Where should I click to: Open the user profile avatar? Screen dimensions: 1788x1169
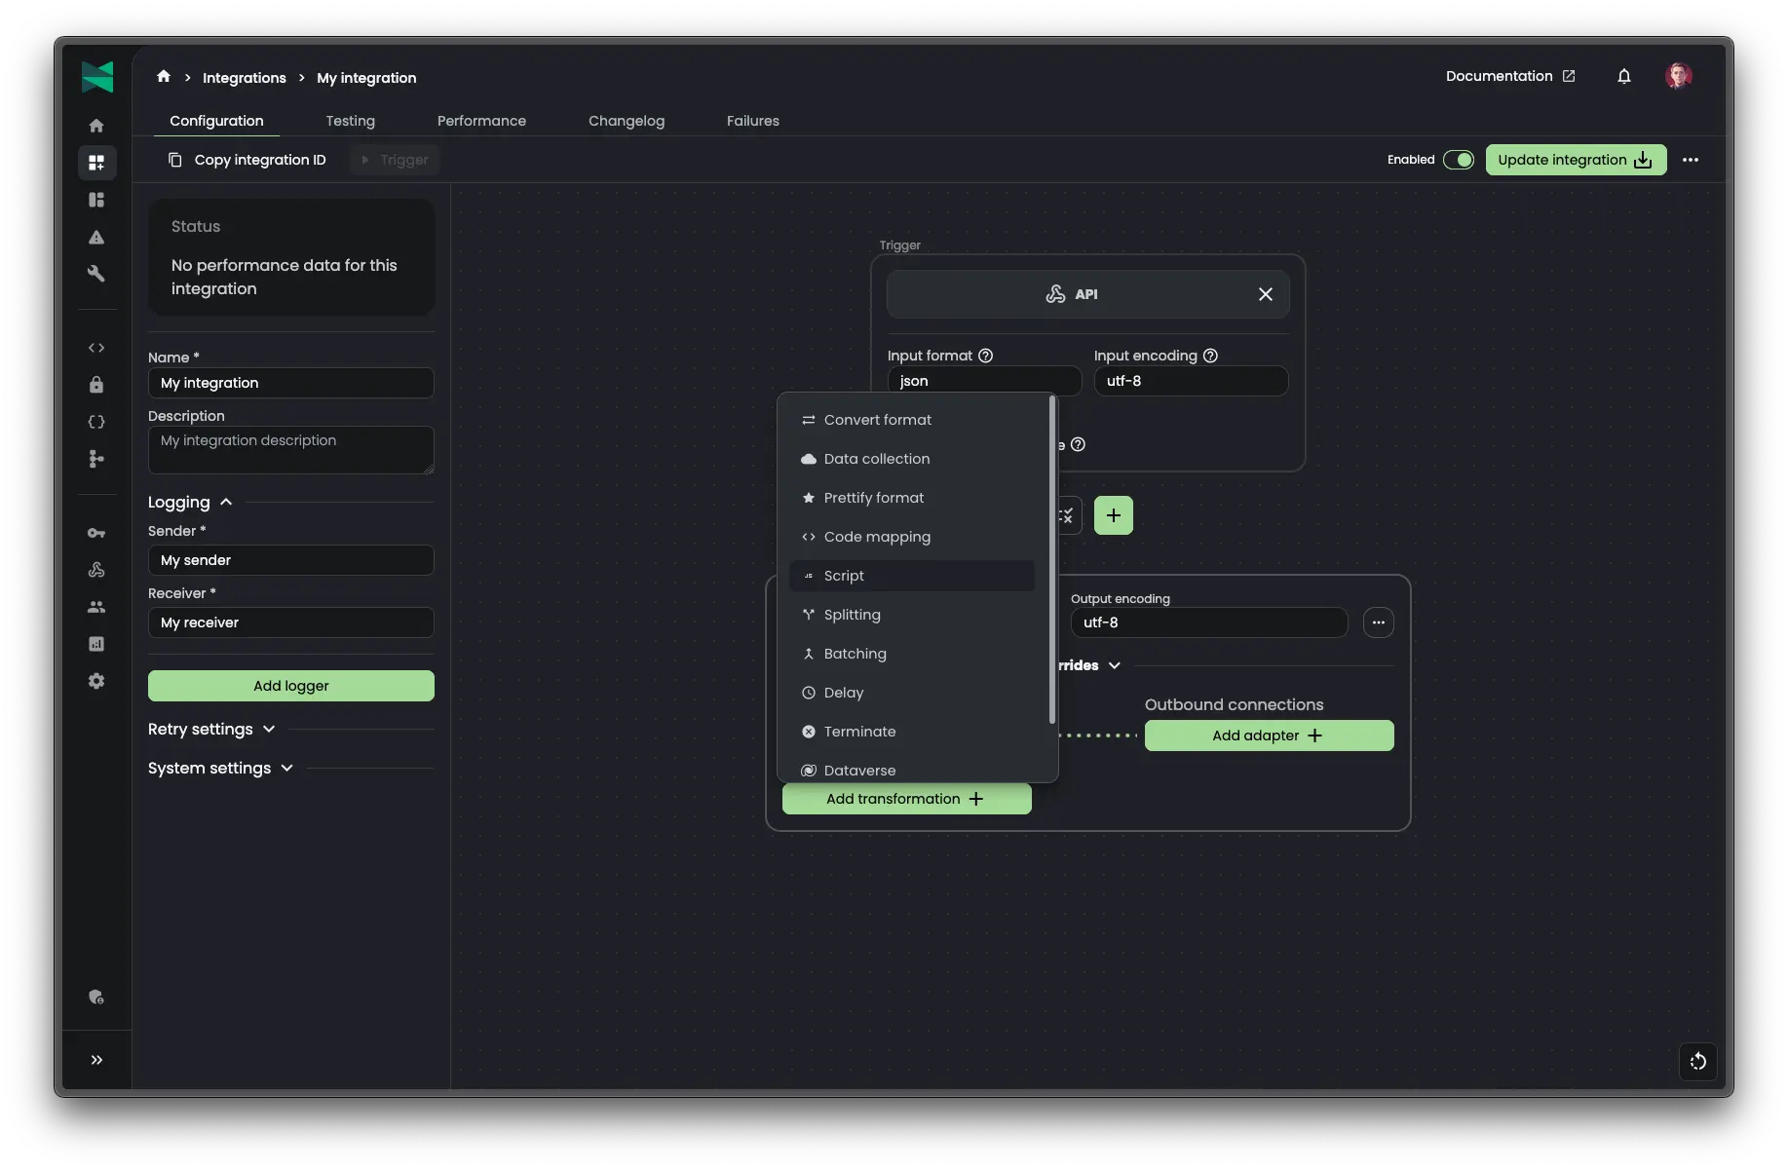tap(1678, 76)
